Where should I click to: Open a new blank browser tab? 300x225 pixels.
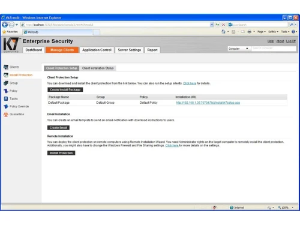[97, 32]
